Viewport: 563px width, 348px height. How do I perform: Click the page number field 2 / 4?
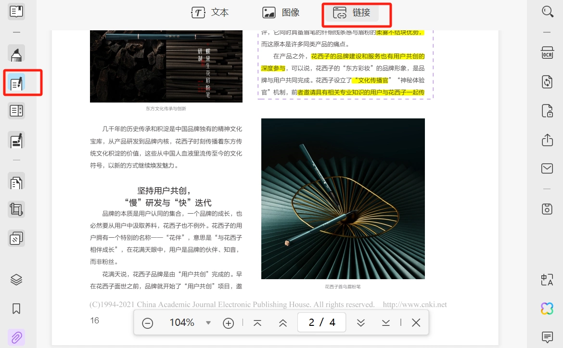coord(322,322)
